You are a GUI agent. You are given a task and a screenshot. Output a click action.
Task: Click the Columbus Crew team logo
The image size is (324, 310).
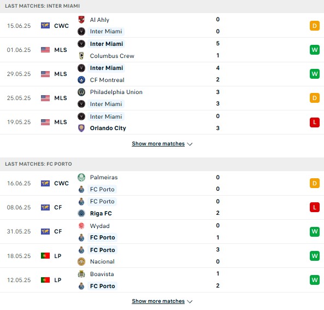(81, 56)
